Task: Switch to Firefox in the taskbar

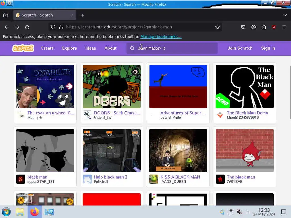Action: 35,212
